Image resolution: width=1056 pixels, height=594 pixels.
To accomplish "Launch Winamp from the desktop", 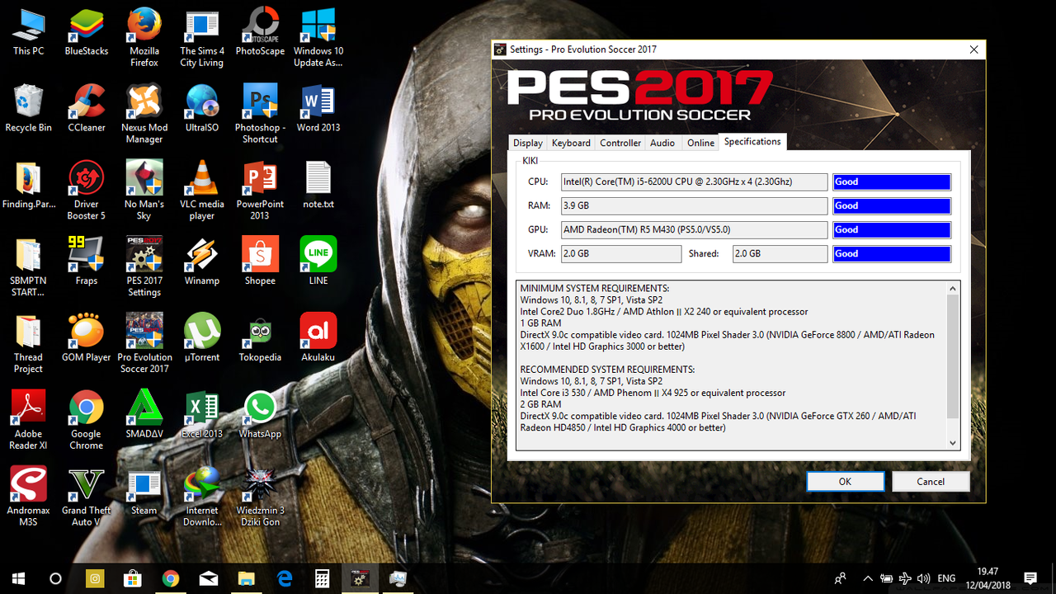I will pyautogui.click(x=202, y=262).
